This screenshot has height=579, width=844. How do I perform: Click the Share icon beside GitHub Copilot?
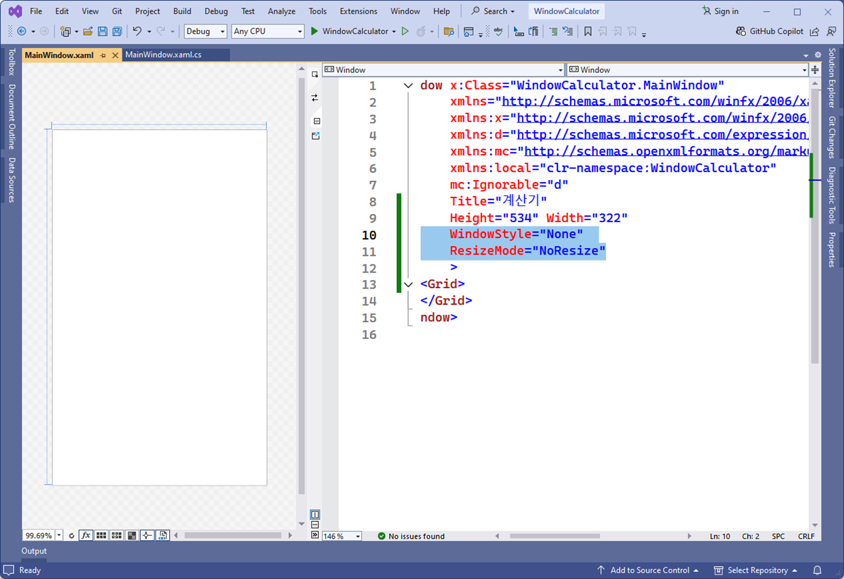[x=814, y=32]
